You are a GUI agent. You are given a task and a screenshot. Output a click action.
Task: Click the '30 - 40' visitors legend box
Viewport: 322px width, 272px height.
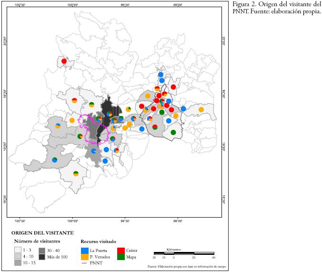[x=42, y=250]
